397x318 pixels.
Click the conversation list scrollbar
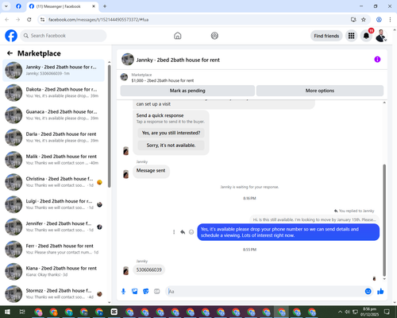[109, 126]
